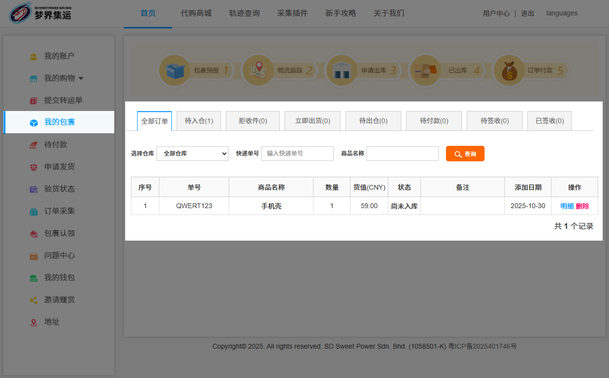The width and height of the screenshot is (609, 378).
Task: Click 明细 link for order QWERT123
Action: click(567, 206)
